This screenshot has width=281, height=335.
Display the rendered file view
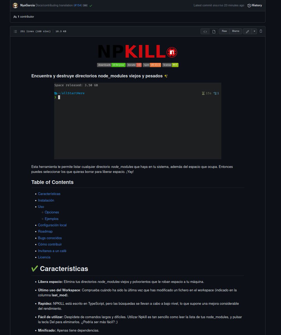point(214,31)
